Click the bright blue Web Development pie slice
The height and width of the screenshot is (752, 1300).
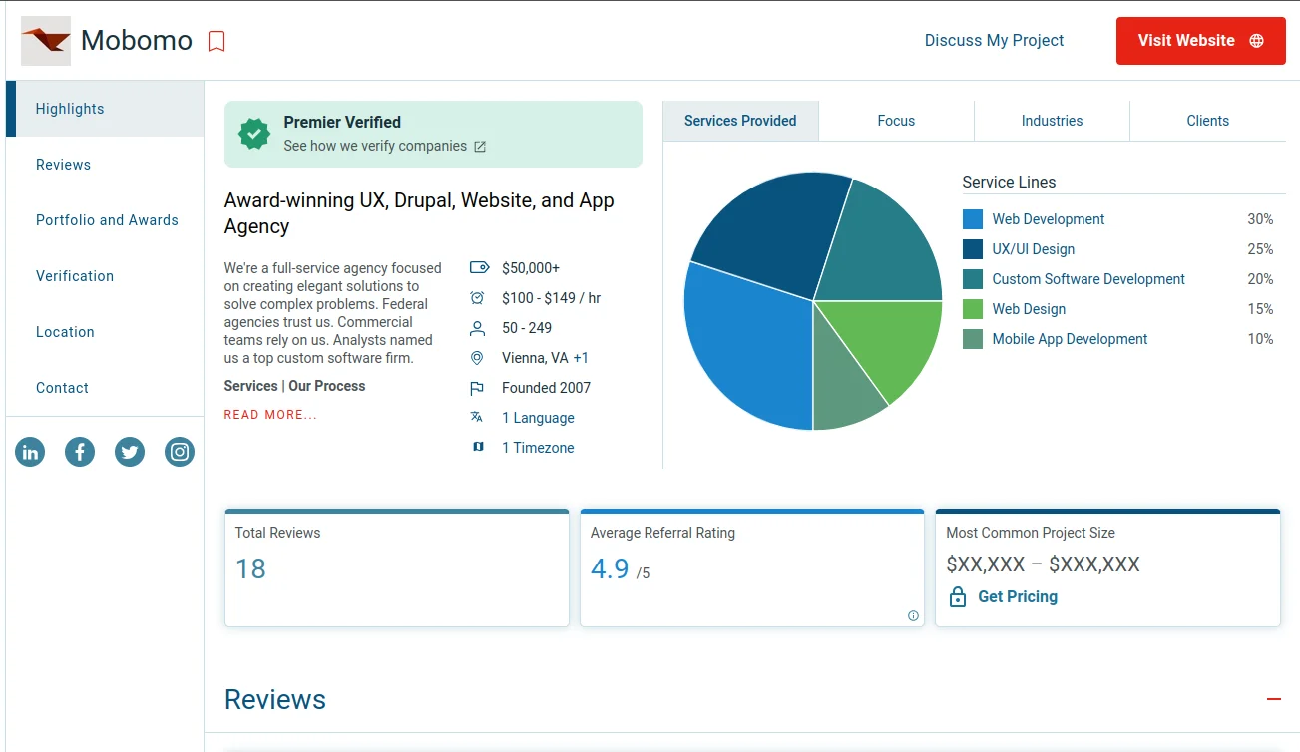coord(748,349)
